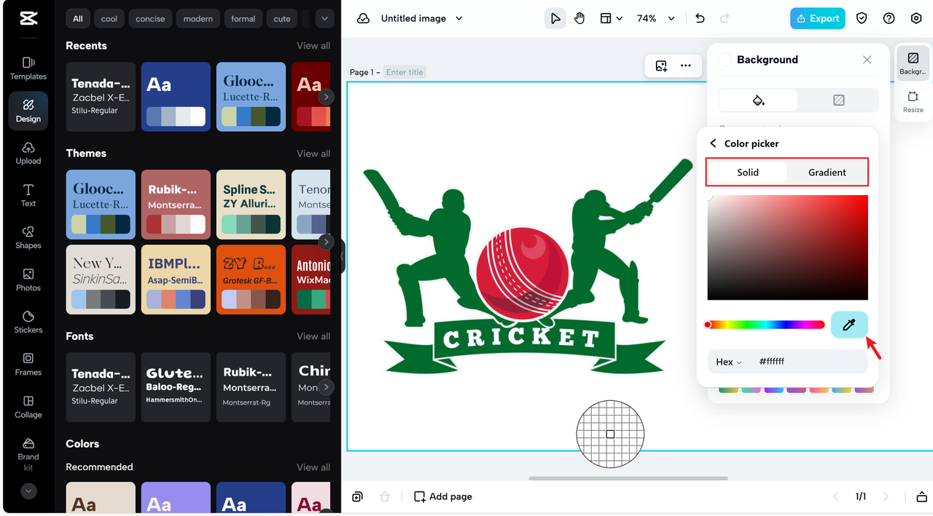Open the help question mark icon
This screenshot has height=516, width=933.
coord(889,18)
